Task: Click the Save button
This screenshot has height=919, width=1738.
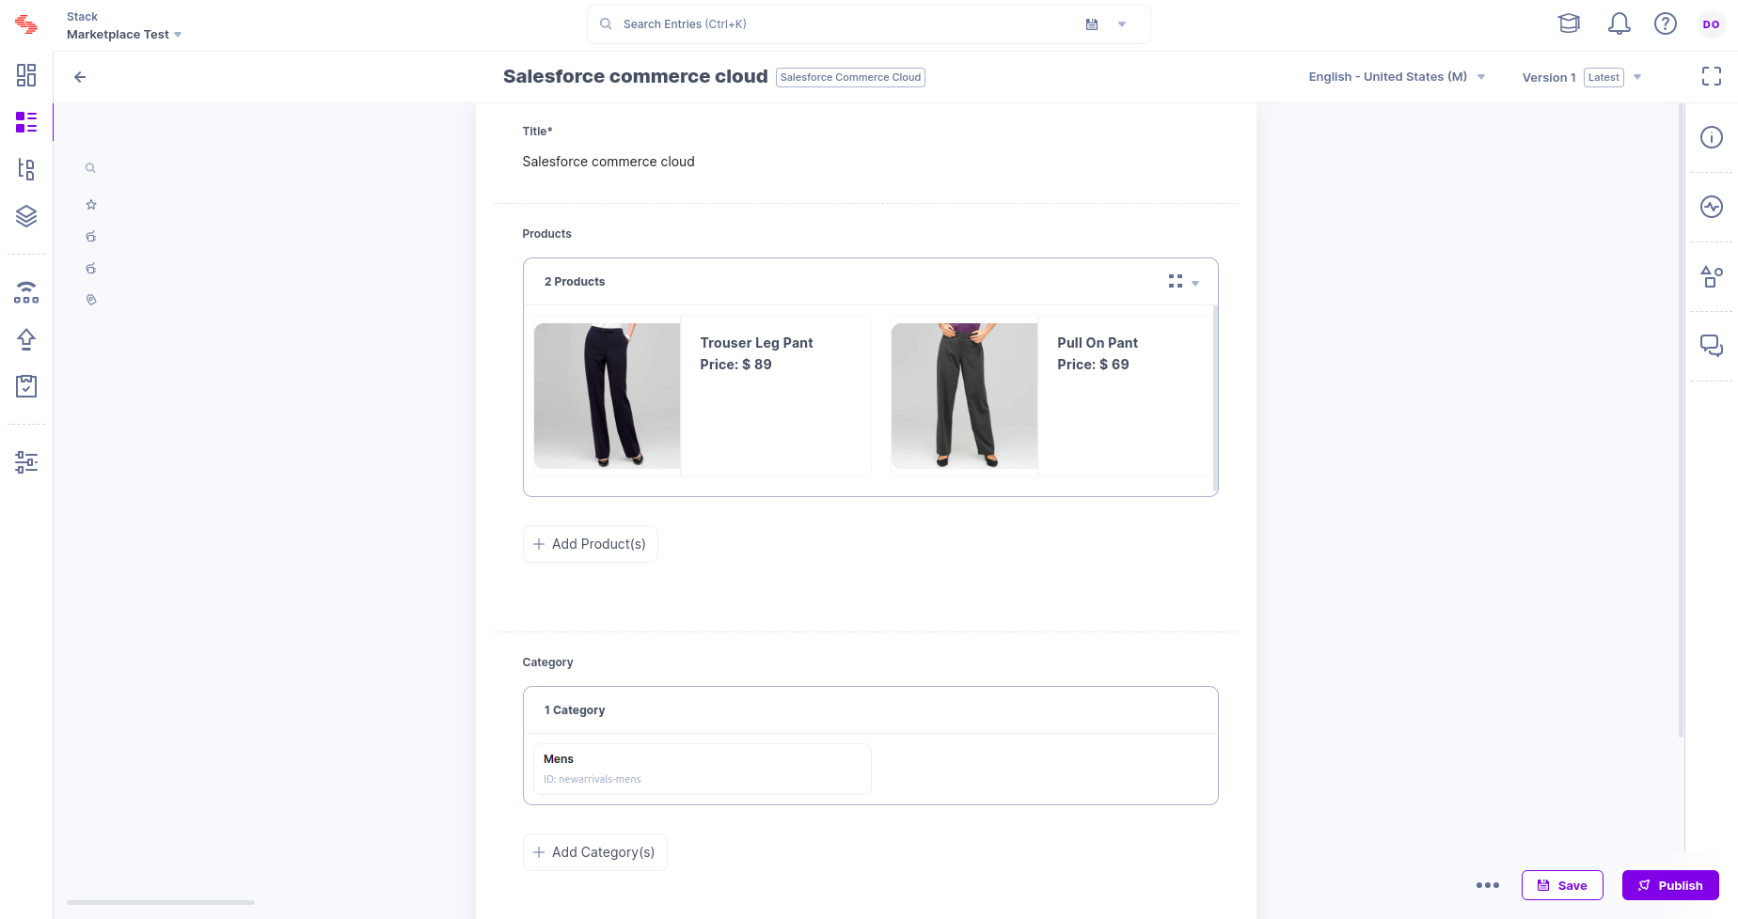Action: pos(1562,885)
